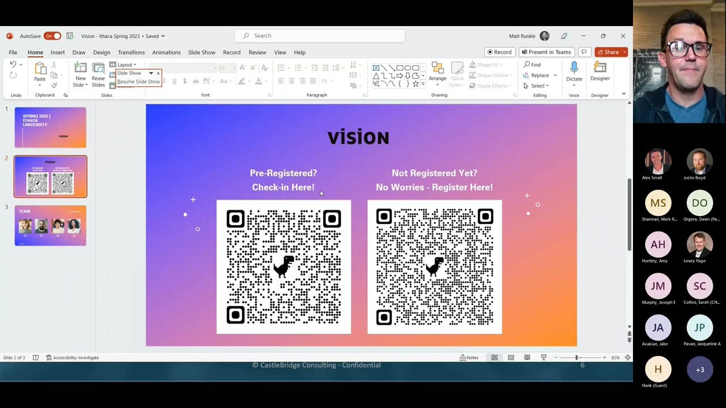Expand the Slide Show toolbar options arrow
The width and height of the screenshot is (726, 408).
151,73
